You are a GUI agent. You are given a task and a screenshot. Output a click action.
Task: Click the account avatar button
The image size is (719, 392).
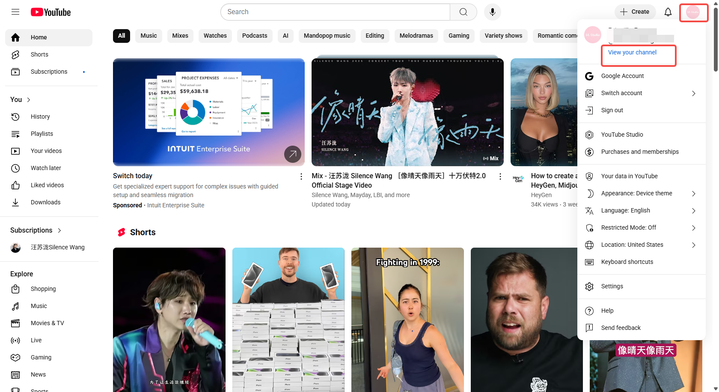coord(693,12)
